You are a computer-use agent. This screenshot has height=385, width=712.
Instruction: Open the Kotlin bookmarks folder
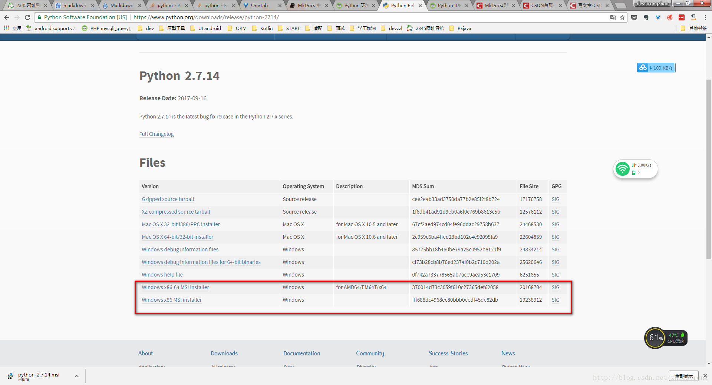coord(263,28)
